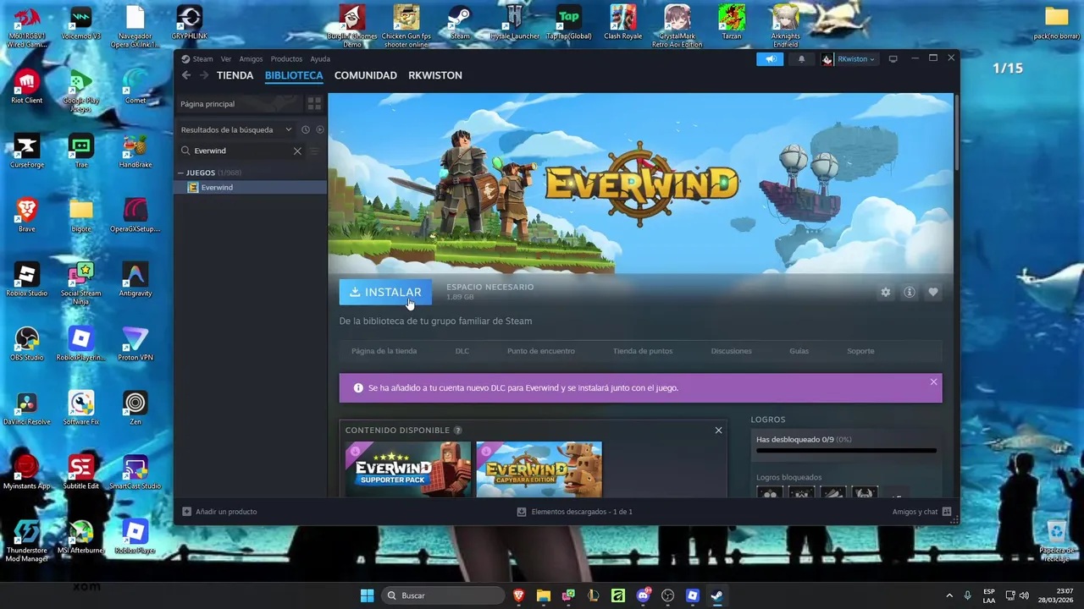Open CurseForge desktop icon

[26, 151]
